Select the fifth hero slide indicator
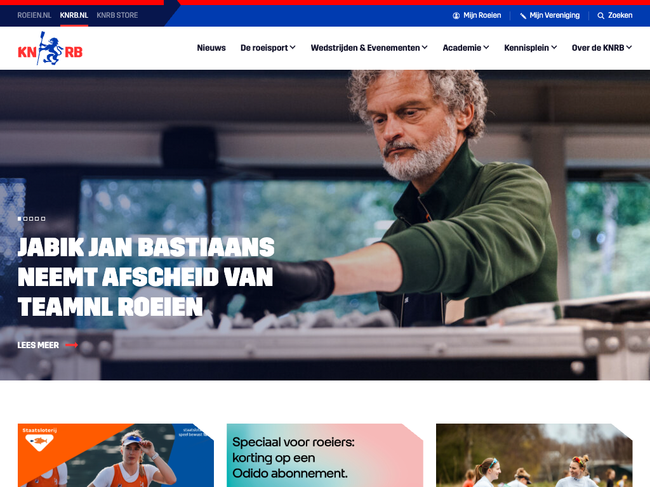The image size is (650, 487). (43, 219)
